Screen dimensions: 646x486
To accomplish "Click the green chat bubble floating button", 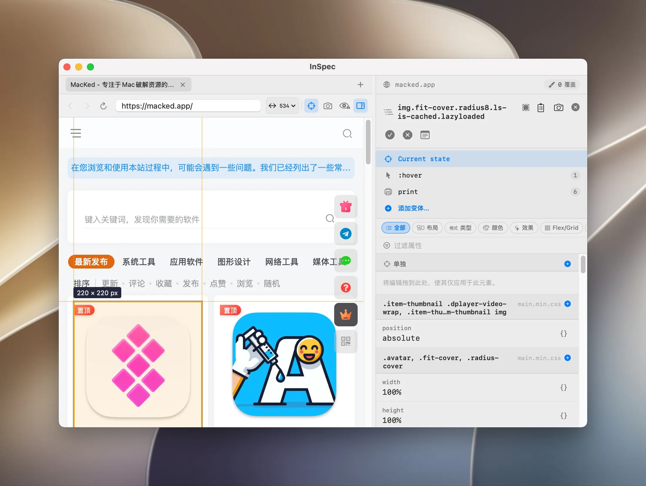I will (346, 261).
